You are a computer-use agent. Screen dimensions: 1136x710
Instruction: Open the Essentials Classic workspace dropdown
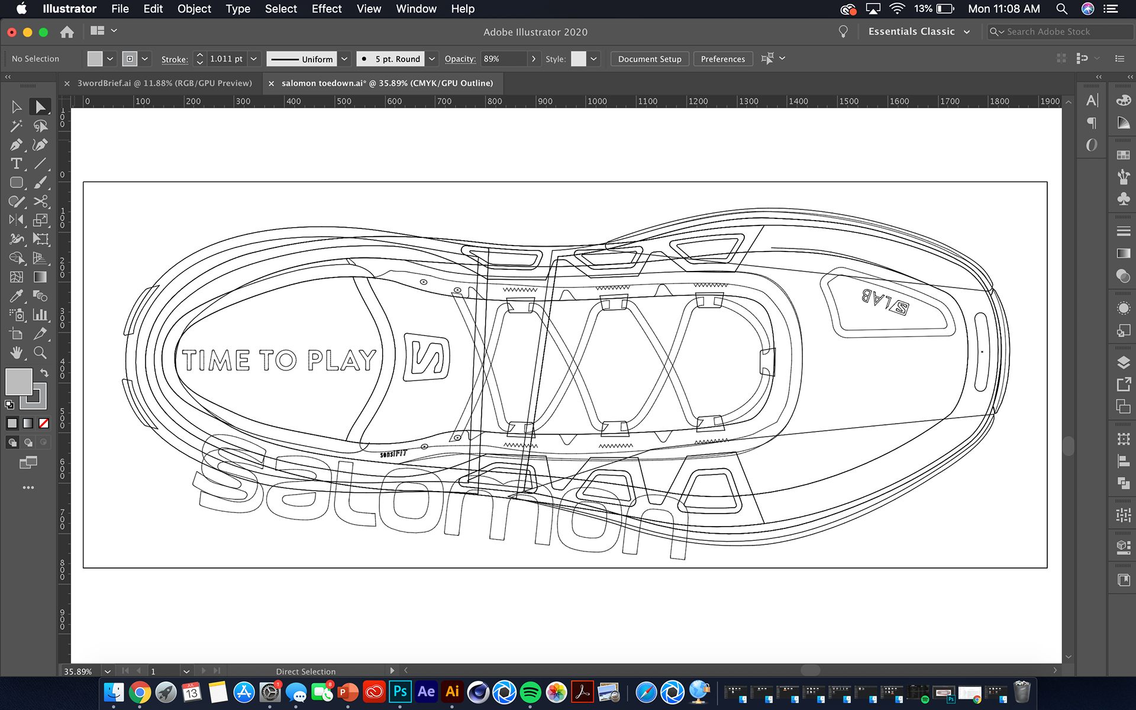[x=967, y=32]
